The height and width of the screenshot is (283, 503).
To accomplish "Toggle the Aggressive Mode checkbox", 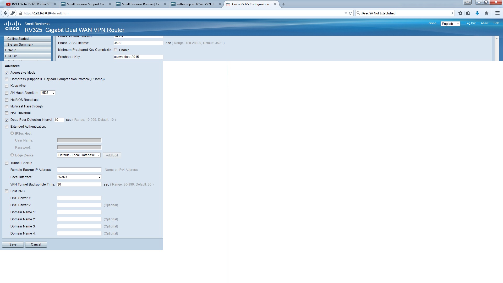I will (x=7, y=73).
